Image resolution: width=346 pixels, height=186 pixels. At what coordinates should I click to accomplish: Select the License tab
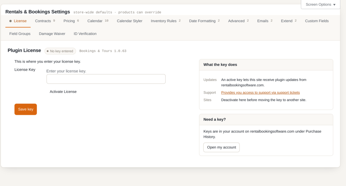coord(18,21)
